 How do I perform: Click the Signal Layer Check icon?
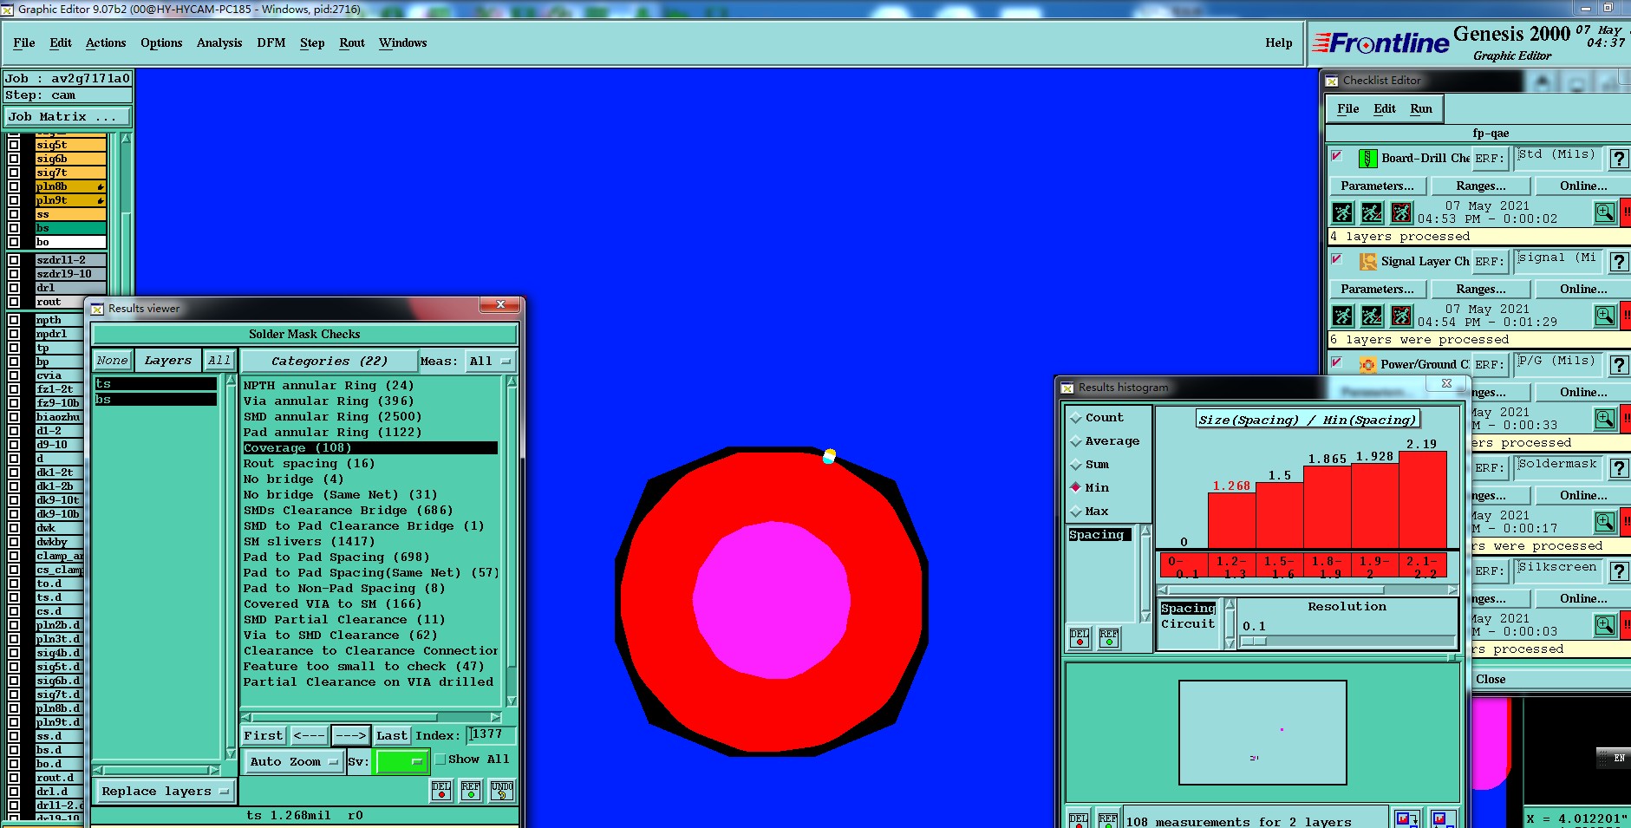[x=1367, y=261]
